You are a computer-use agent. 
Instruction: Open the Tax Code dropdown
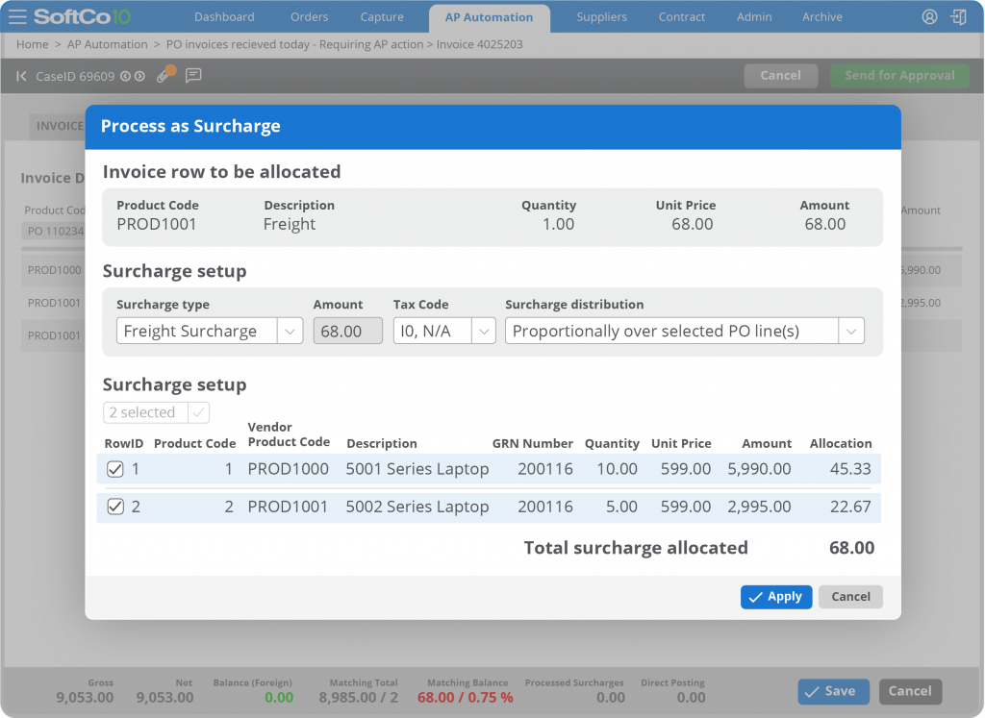483,331
